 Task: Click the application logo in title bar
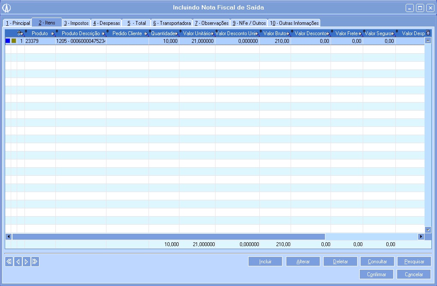(6, 8)
